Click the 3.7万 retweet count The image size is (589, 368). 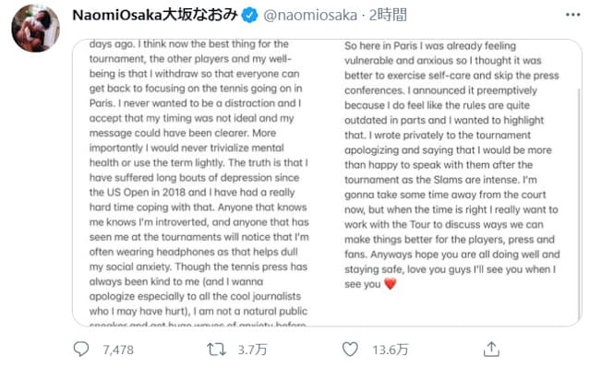(x=252, y=350)
